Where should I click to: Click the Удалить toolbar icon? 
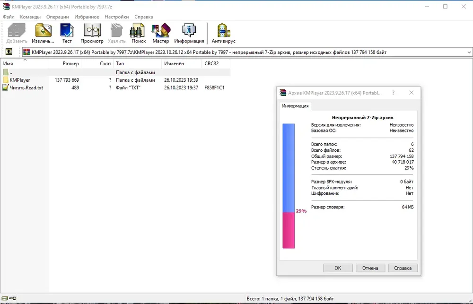click(x=116, y=30)
